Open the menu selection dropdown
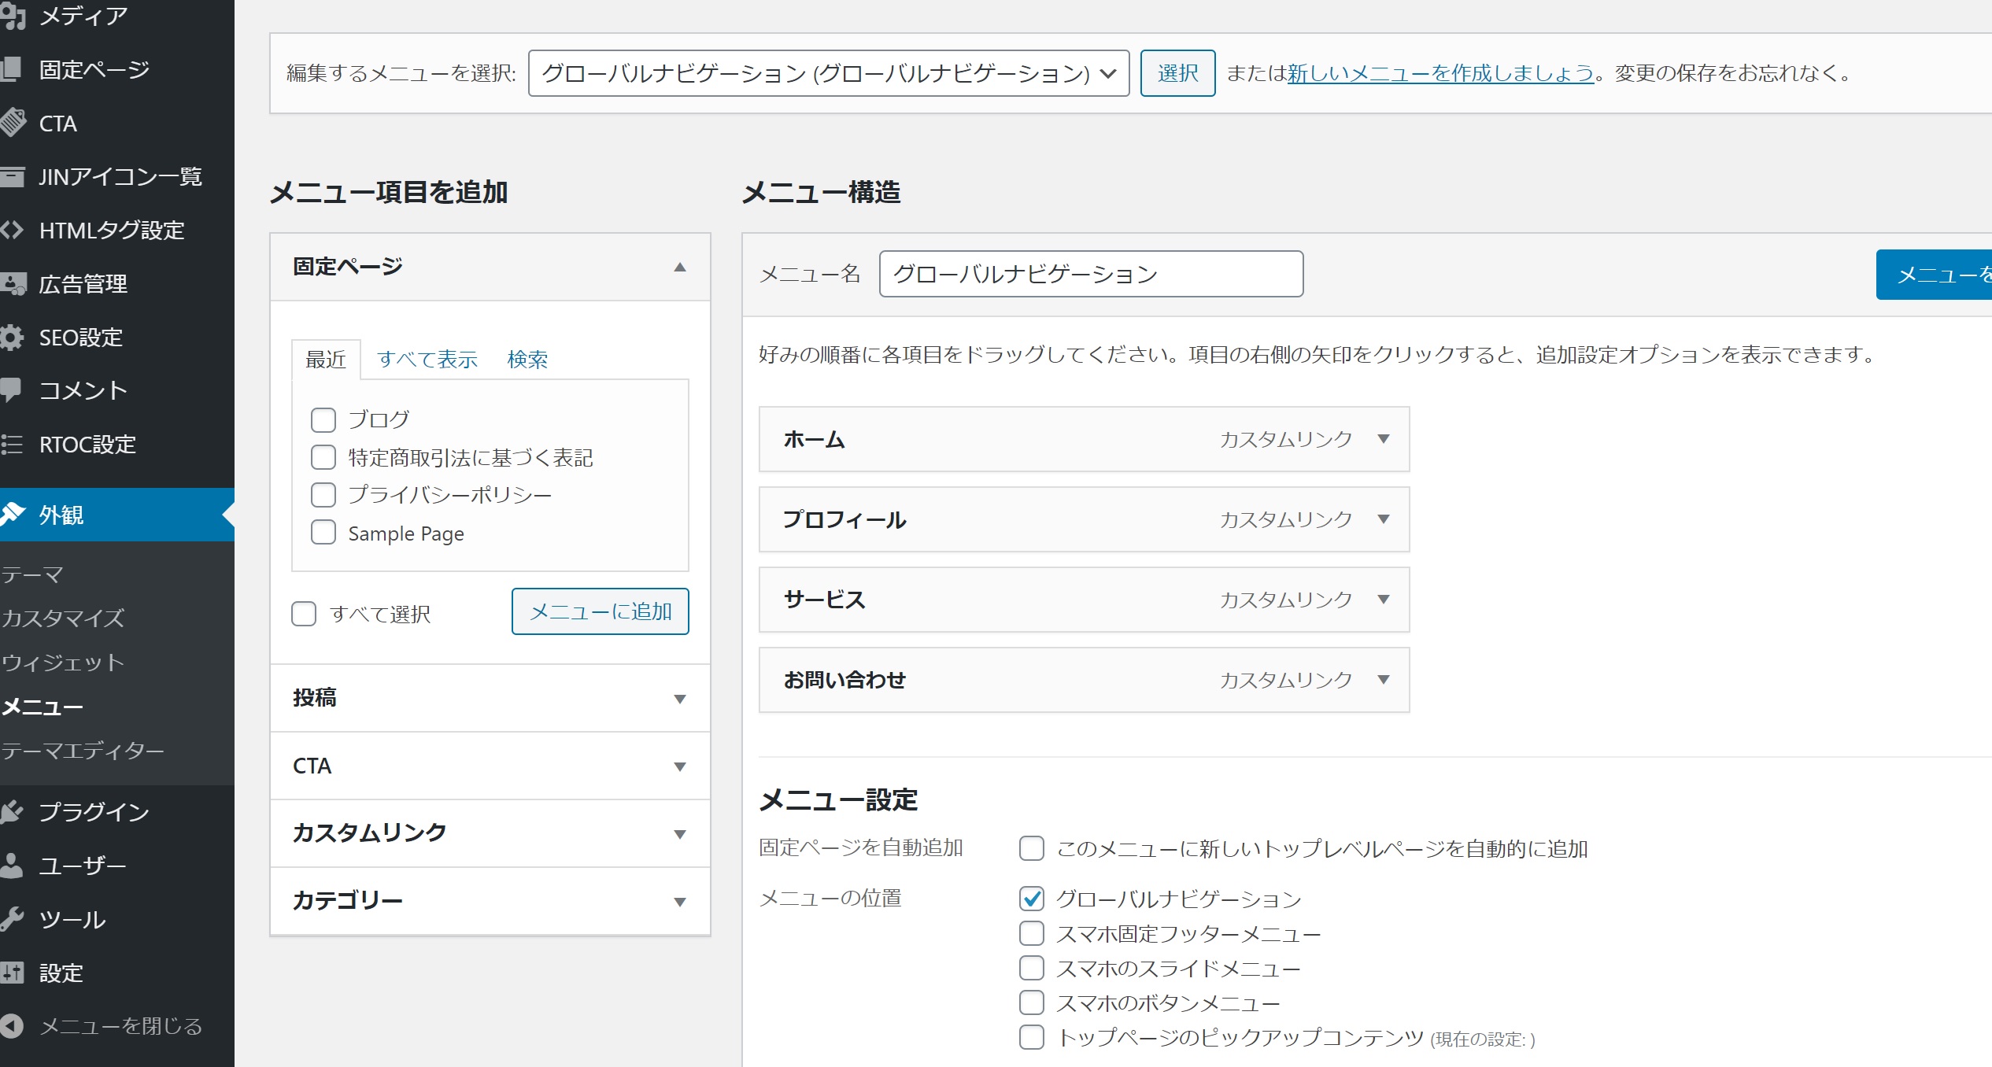The width and height of the screenshot is (1992, 1067). click(829, 73)
